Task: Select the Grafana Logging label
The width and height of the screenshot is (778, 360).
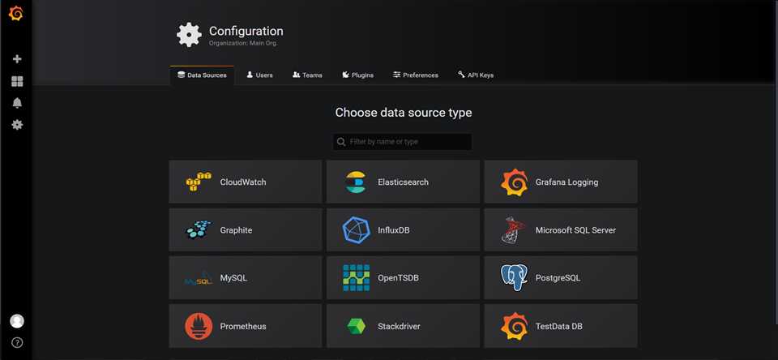Action: pyautogui.click(x=566, y=182)
